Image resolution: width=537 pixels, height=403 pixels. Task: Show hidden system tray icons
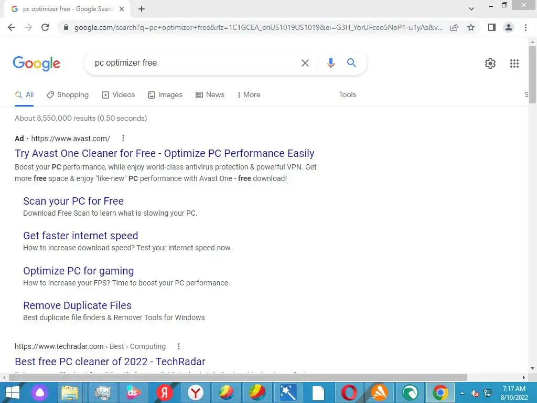[x=462, y=393]
